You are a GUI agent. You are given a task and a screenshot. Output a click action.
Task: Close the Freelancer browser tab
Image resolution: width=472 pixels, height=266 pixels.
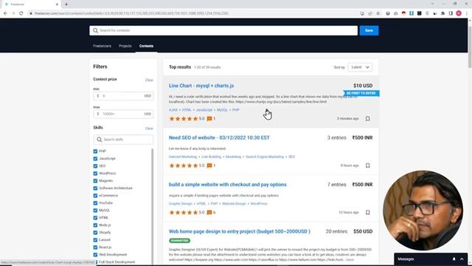tap(57, 4)
